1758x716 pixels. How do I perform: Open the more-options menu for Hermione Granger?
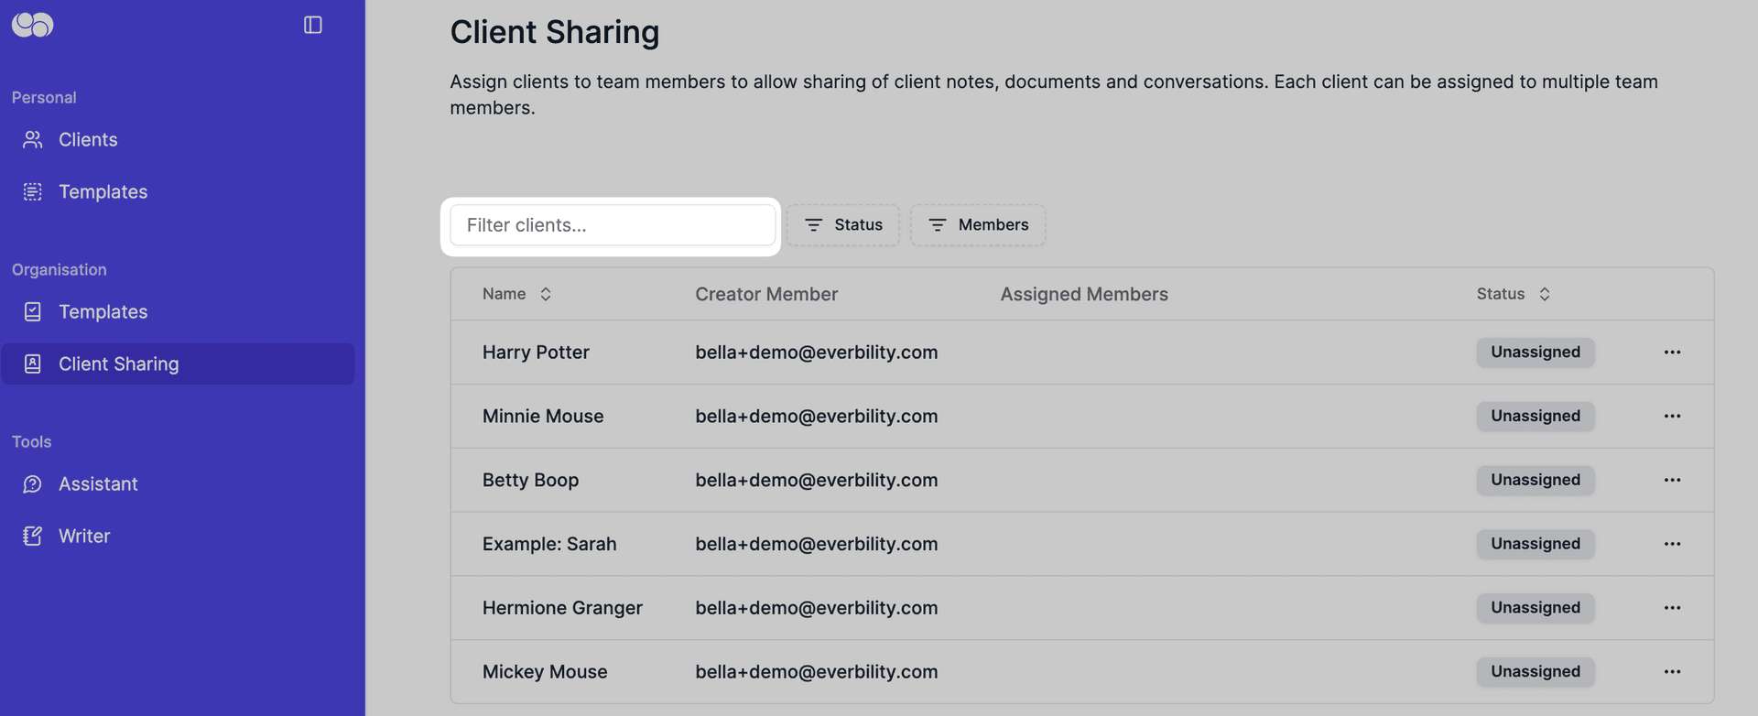1672,608
